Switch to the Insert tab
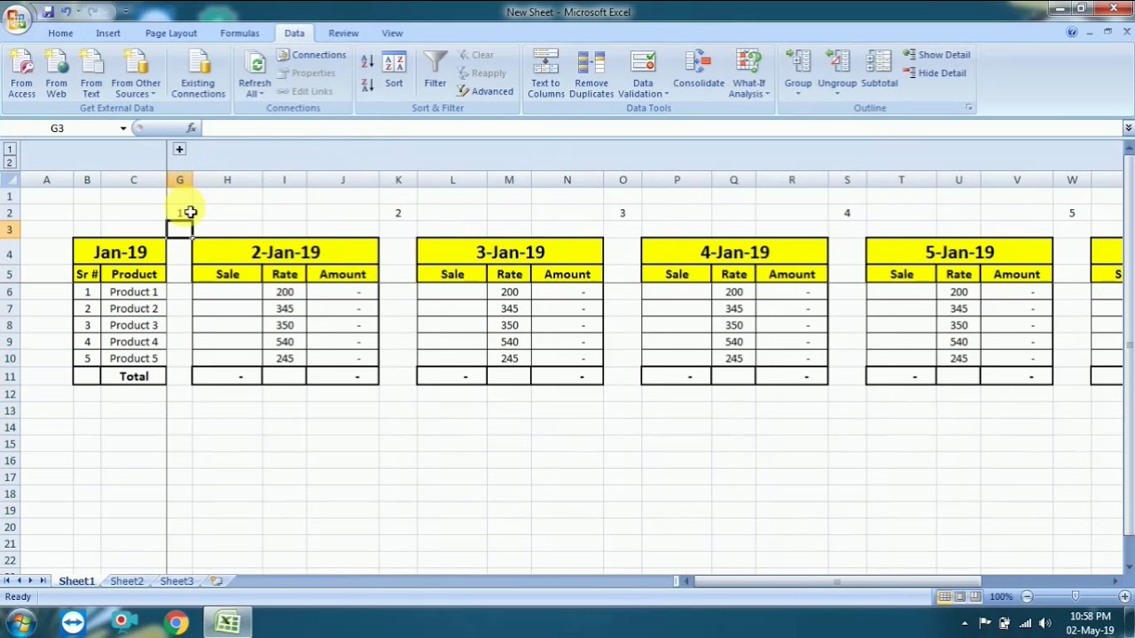 click(108, 33)
